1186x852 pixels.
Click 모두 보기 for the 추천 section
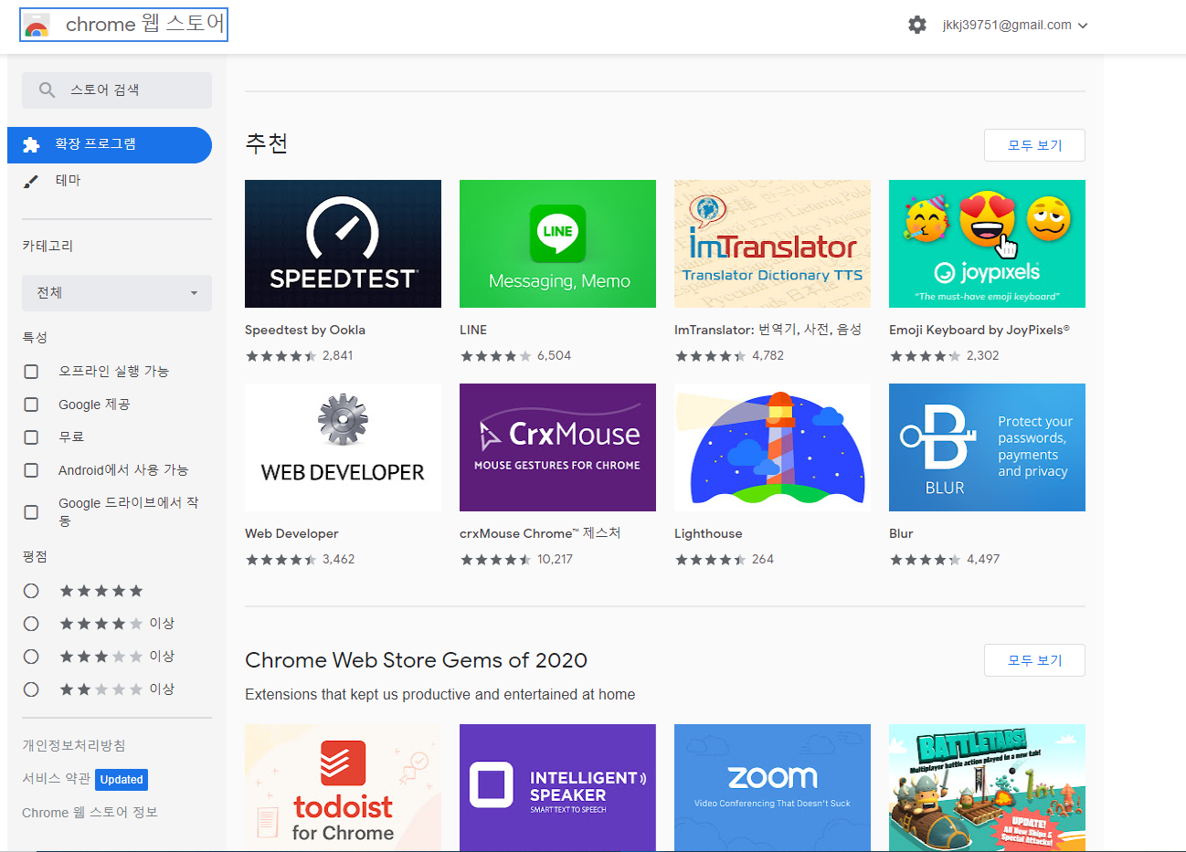pos(1034,145)
